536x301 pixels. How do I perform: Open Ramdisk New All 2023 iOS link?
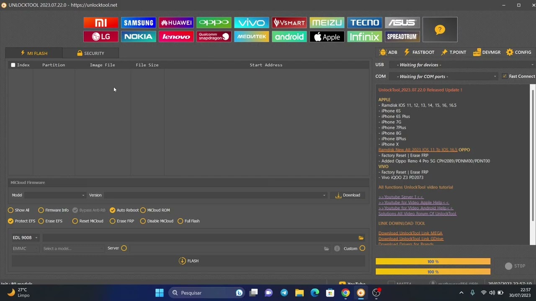[x=418, y=150]
